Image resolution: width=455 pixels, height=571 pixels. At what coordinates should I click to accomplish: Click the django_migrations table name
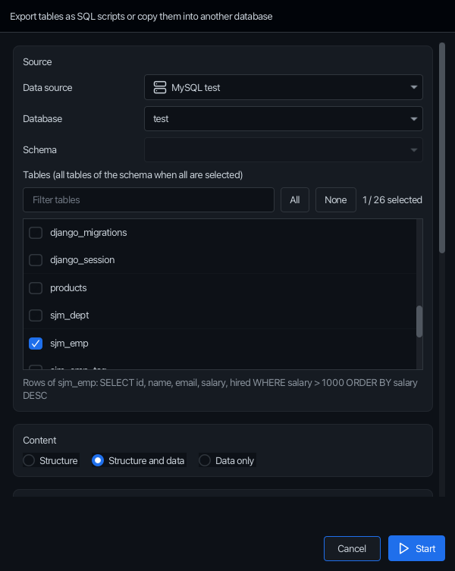[89, 233]
